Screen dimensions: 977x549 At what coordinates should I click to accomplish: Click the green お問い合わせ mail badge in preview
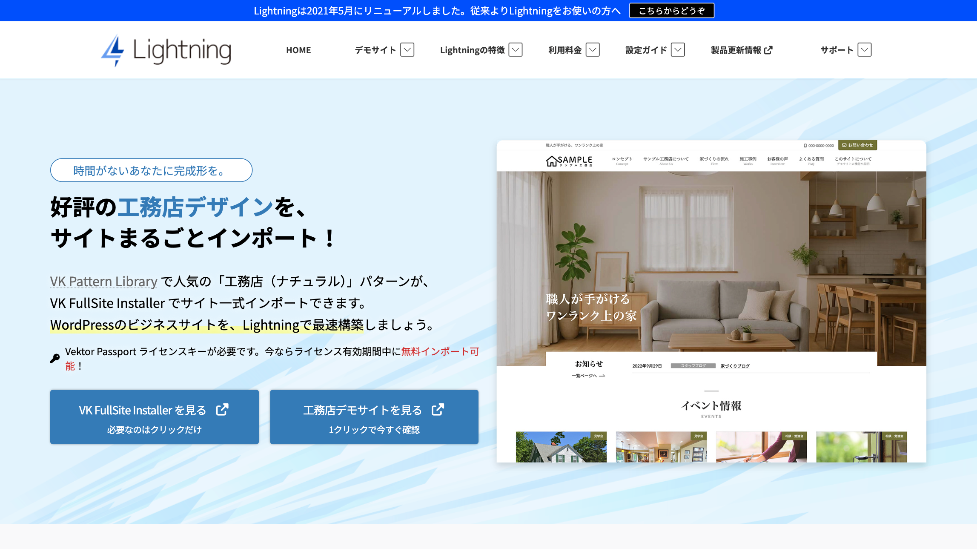click(857, 145)
